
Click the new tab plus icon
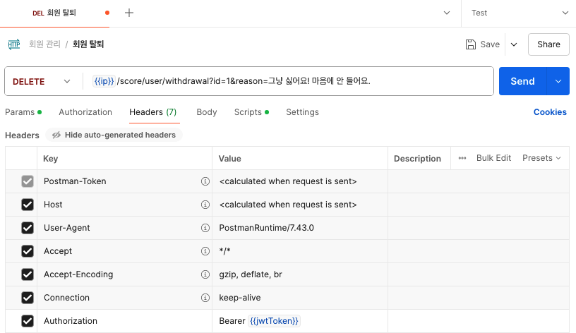tap(129, 13)
